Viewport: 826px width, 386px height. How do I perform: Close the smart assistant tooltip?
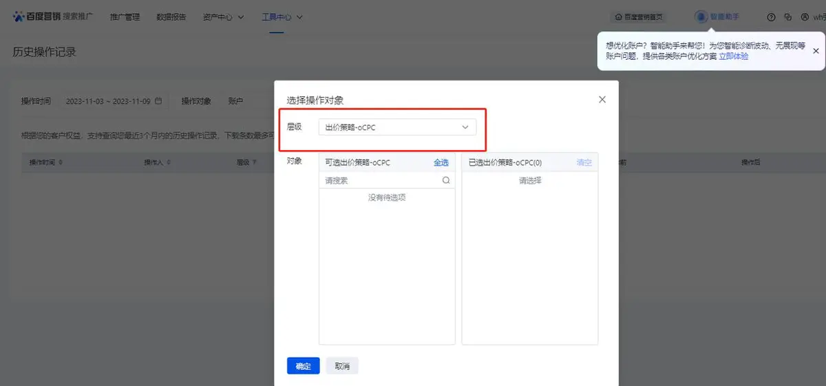816,51
